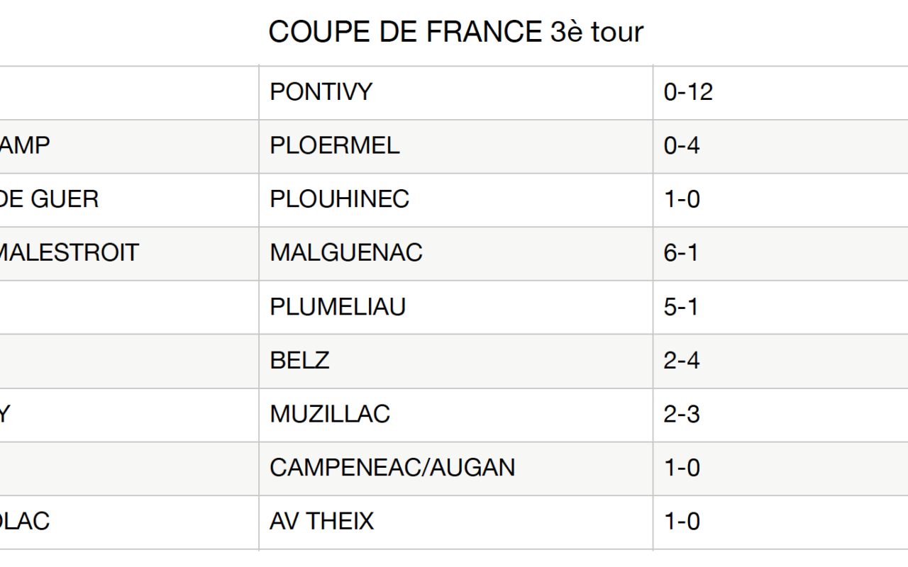Viewport: 908px width, 567px height.
Task: Click the 6-1 score cell
Action: pos(681,253)
